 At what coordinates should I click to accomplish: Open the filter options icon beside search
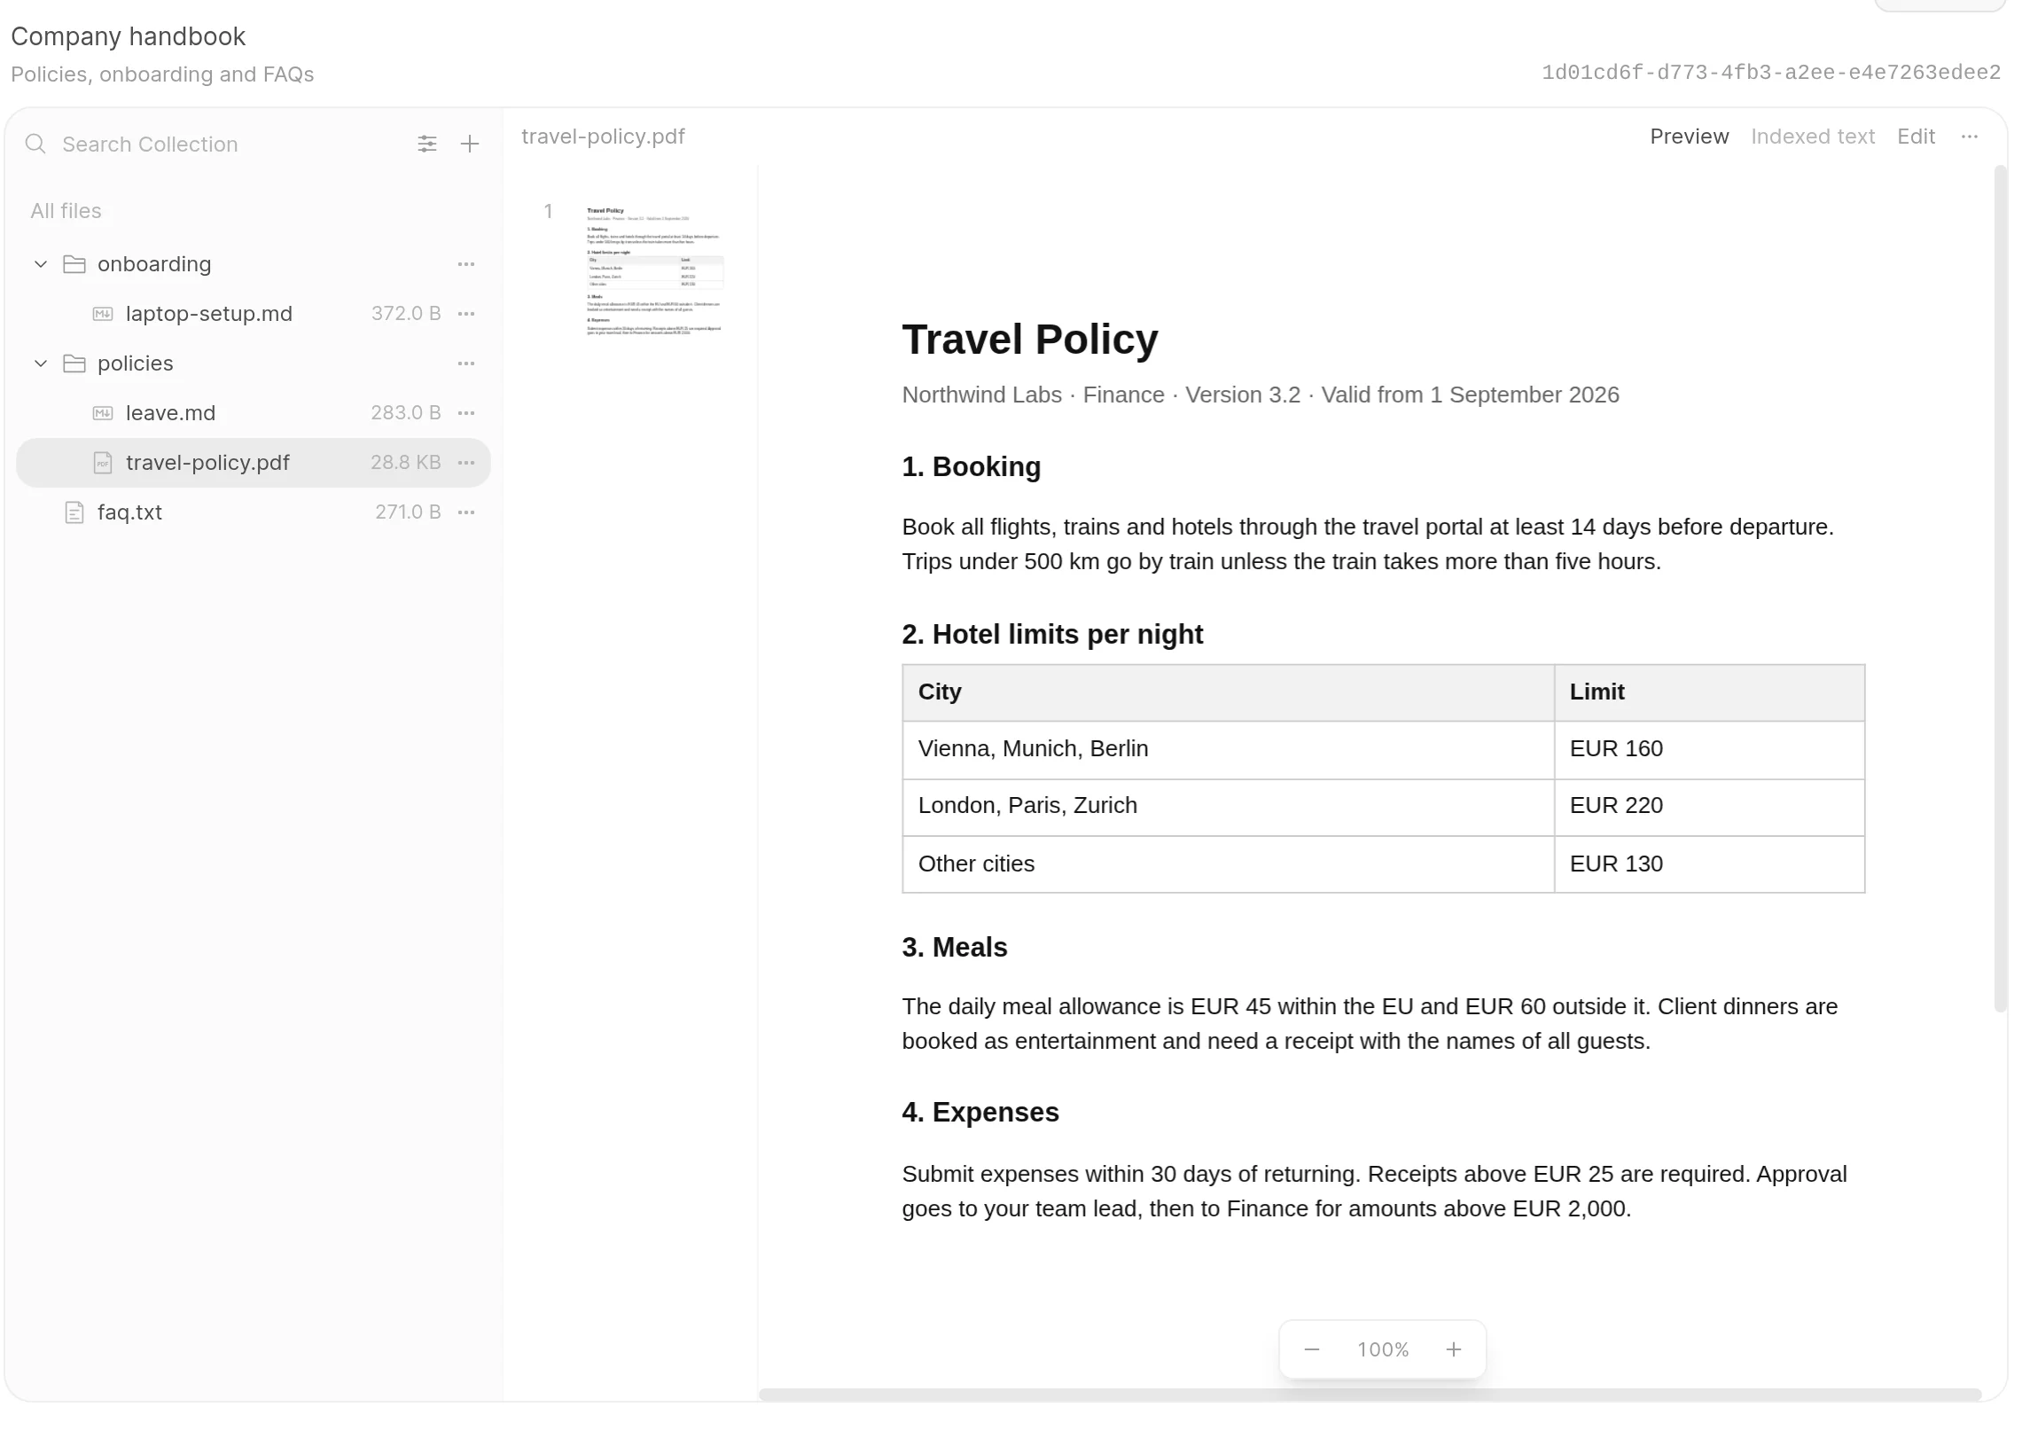(x=427, y=145)
